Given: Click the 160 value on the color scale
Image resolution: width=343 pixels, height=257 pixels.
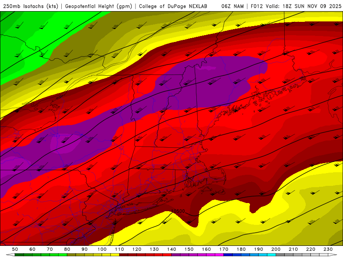Looking at the screenshot, I should click(x=206, y=249).
